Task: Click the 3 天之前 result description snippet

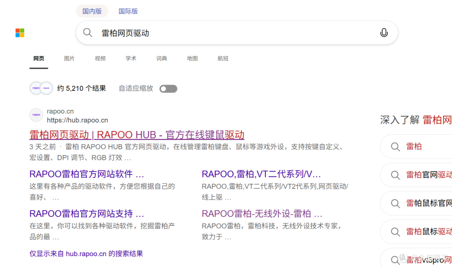Action: (187, 152)
